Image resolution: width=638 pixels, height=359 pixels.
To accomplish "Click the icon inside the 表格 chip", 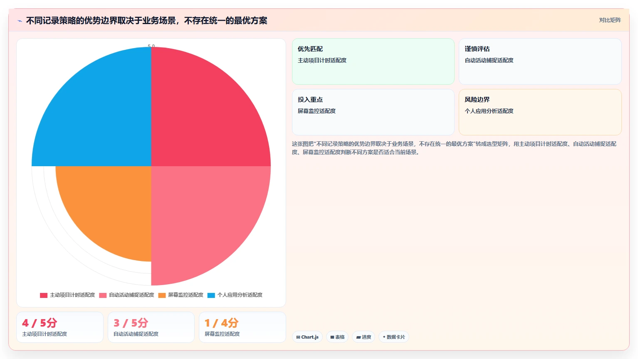I will point(332,337).
